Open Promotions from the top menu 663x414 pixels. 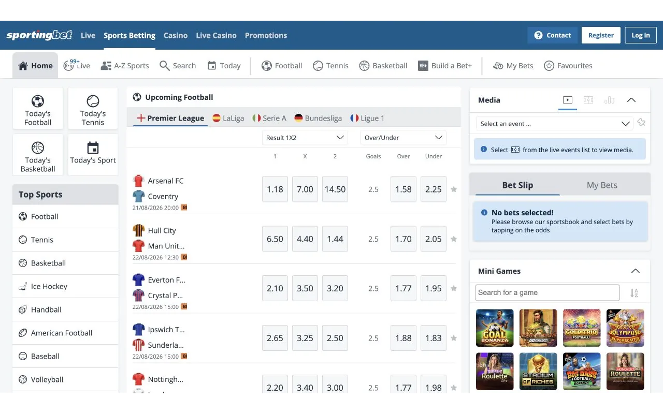(266, 35)
